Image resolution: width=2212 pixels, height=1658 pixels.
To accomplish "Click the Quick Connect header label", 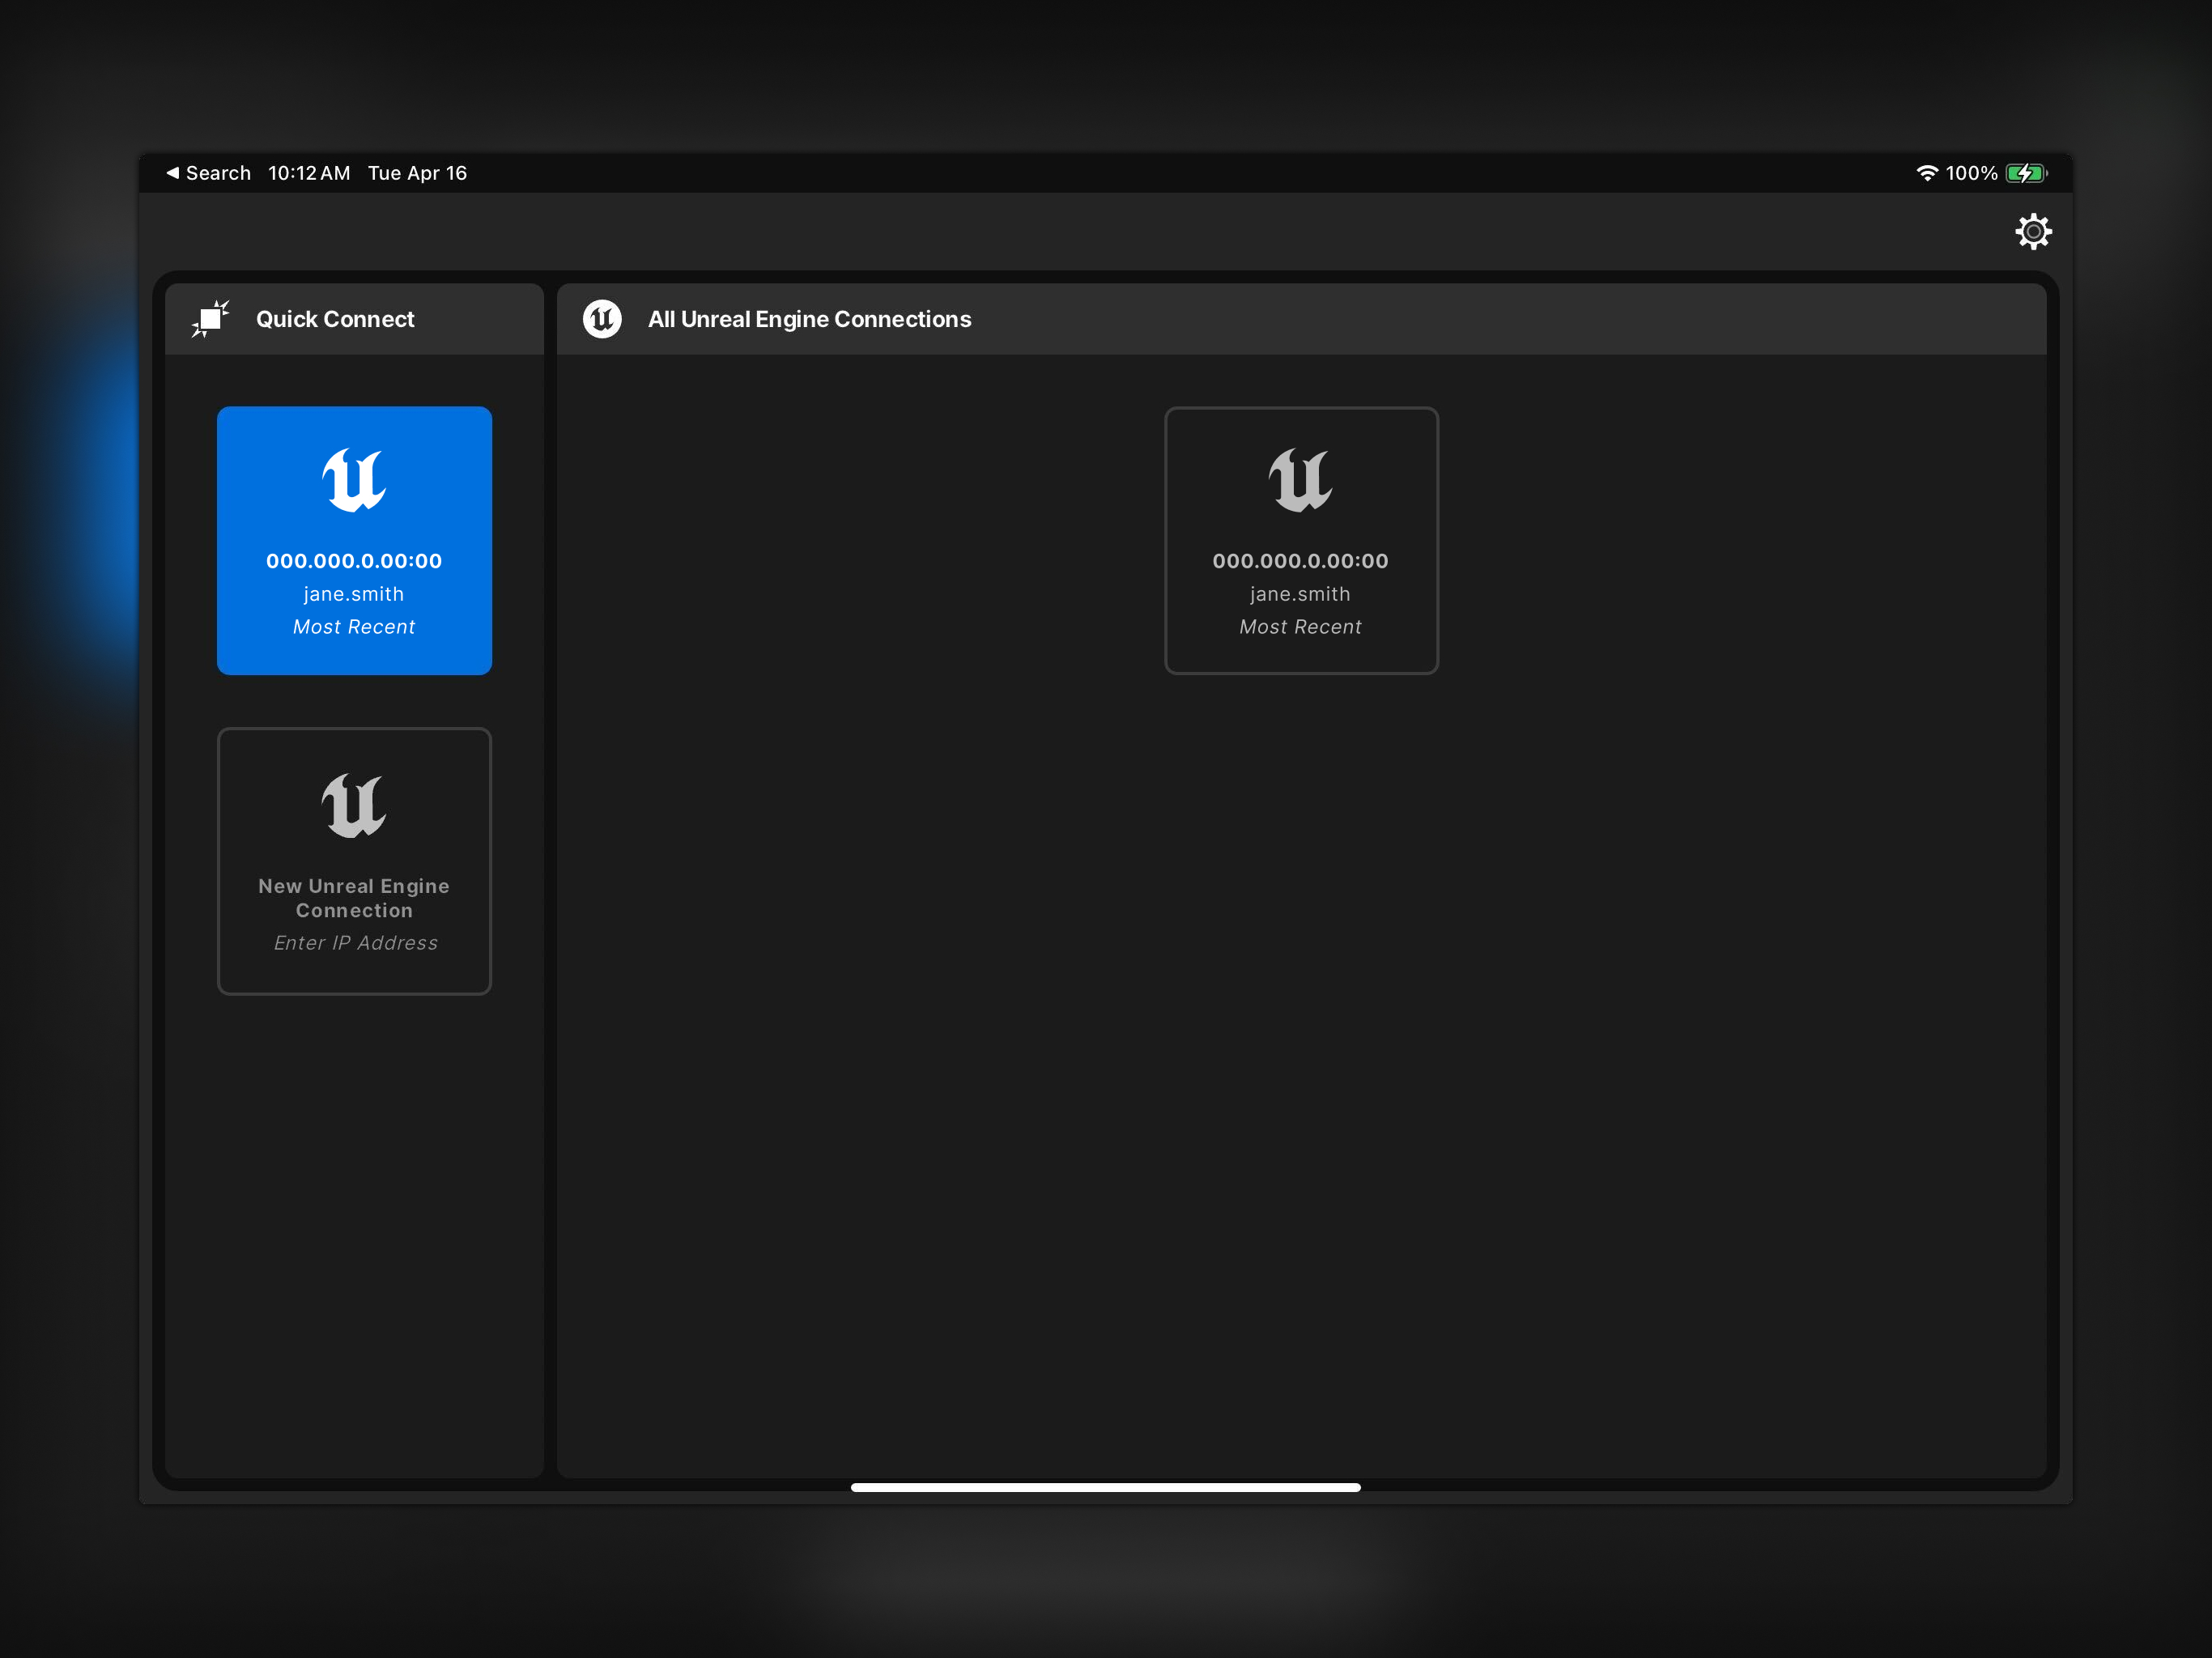I will 335,319.
